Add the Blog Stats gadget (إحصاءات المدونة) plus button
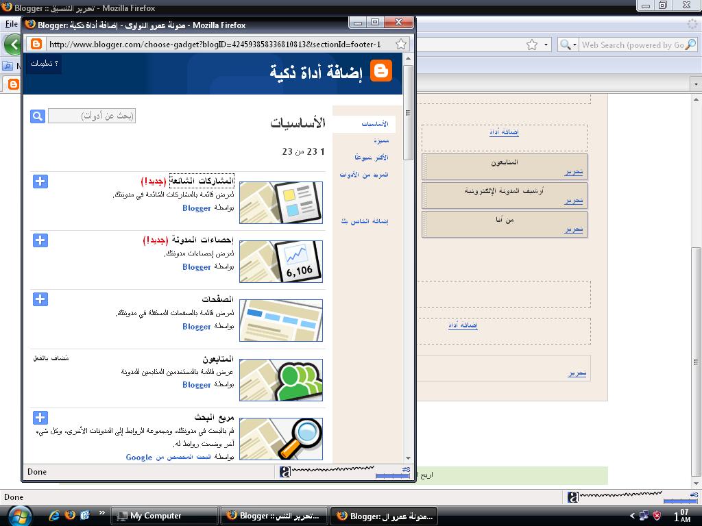Image resolution: width=702 pixels, height=526 pixels. (x=40, y=240)
